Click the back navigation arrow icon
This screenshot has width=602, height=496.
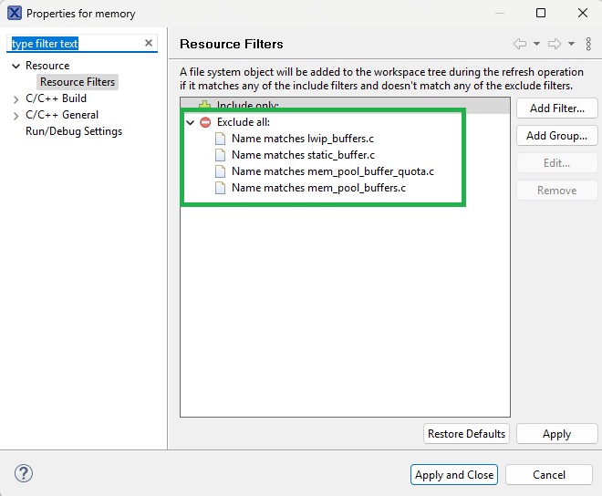520,44
